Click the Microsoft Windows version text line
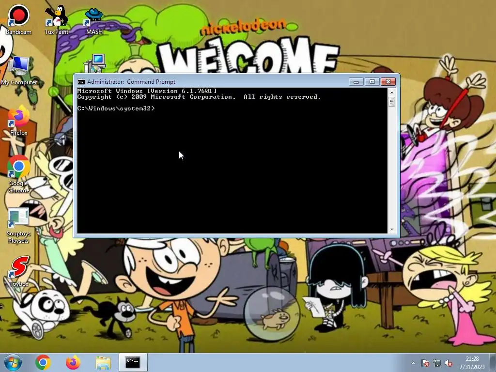Viewport: 496px width, 372px height. (x=147, y=91)
